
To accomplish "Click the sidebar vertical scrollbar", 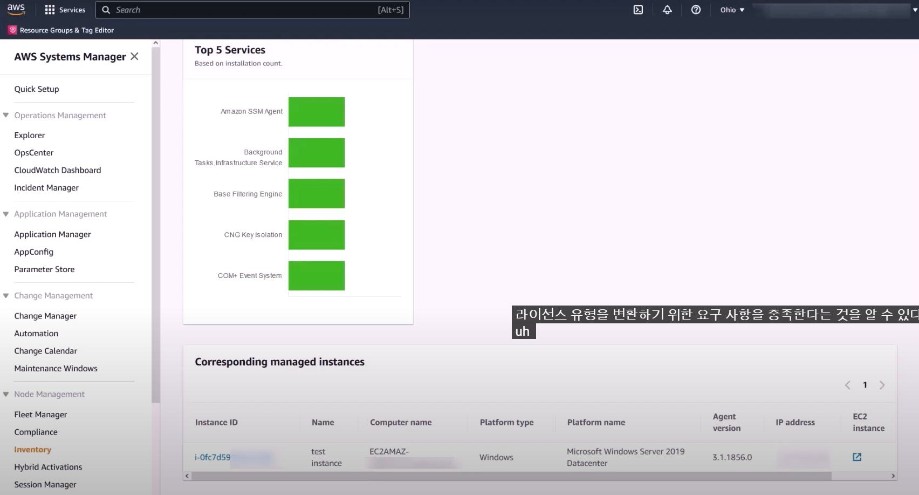I will (156, 225).
